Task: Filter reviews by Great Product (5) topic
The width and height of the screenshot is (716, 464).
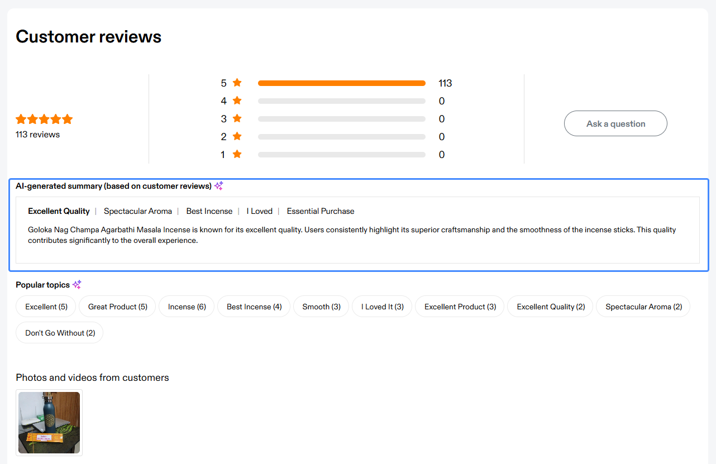Action: (x=118, y=307)
